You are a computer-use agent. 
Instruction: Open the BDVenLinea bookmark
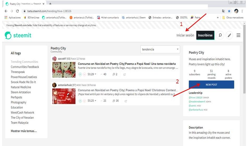pyautogui.click(x=32, y=18)
